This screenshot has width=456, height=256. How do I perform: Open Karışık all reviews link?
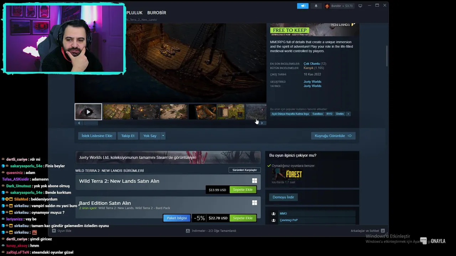tap(309, 68)
